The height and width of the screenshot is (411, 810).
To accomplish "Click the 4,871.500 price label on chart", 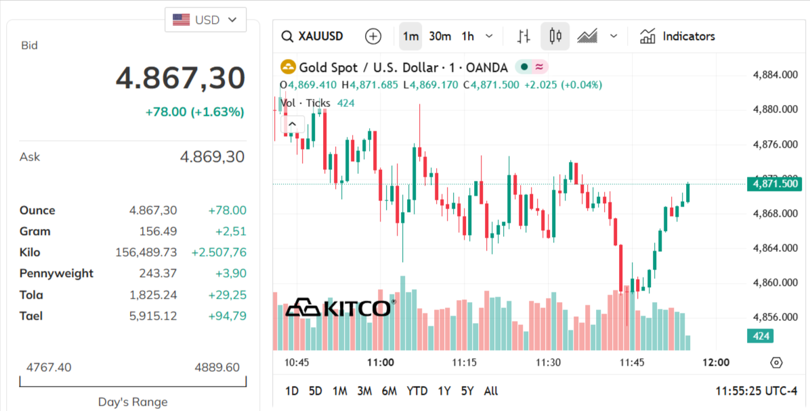I will click(x=774, y=183).
